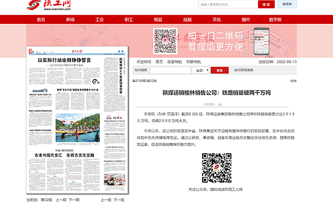The height and width of the screenshot is (206, 333).
Task: Open the 工会 menu item
Action: [99, 19]
